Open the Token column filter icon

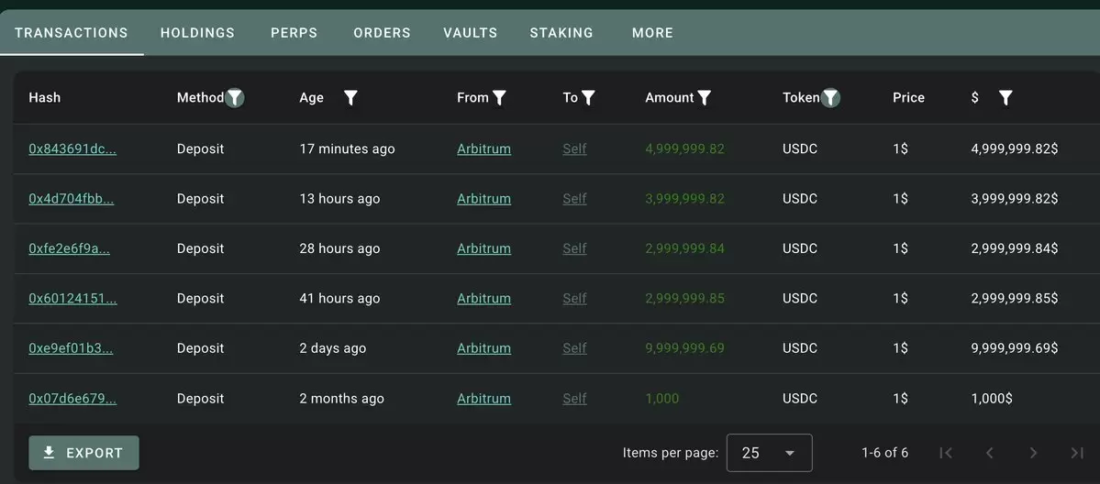830,97
